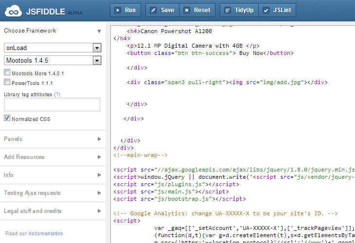Open the Mootools 1.4.5 framework dropdown

(x=53, y=60)
